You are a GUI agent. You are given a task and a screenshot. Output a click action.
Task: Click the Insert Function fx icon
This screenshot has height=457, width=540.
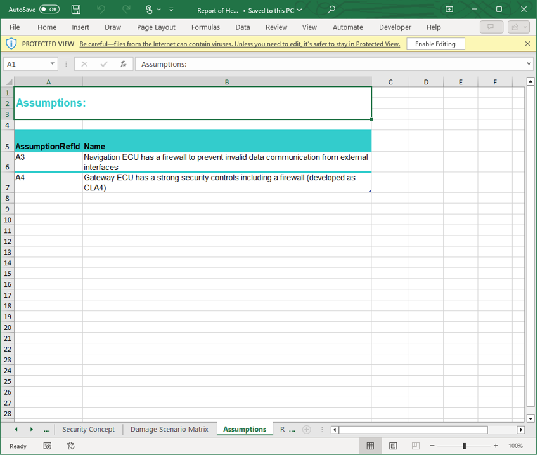123,64
